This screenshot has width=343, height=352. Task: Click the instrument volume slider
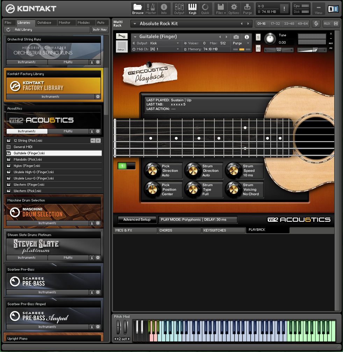pos(312,50)
